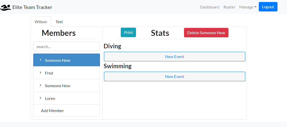The width and height of the screenshot is (287, 127).
Task: Click the red Delete Someone New button
Action: point(206,33)
